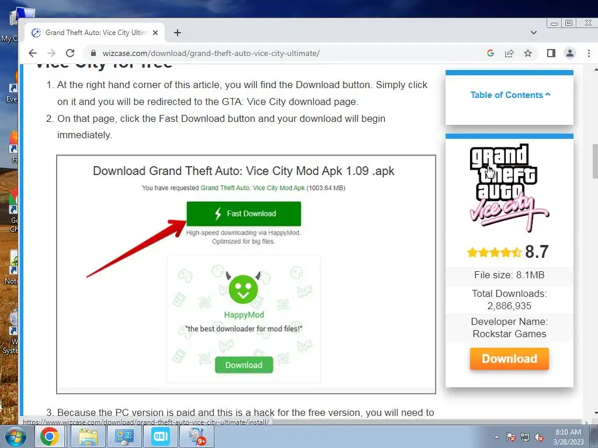Click the Action Center flag icon
Viewport: 598px width, 448px height.
pyautogui.click(x=510, y=437)
